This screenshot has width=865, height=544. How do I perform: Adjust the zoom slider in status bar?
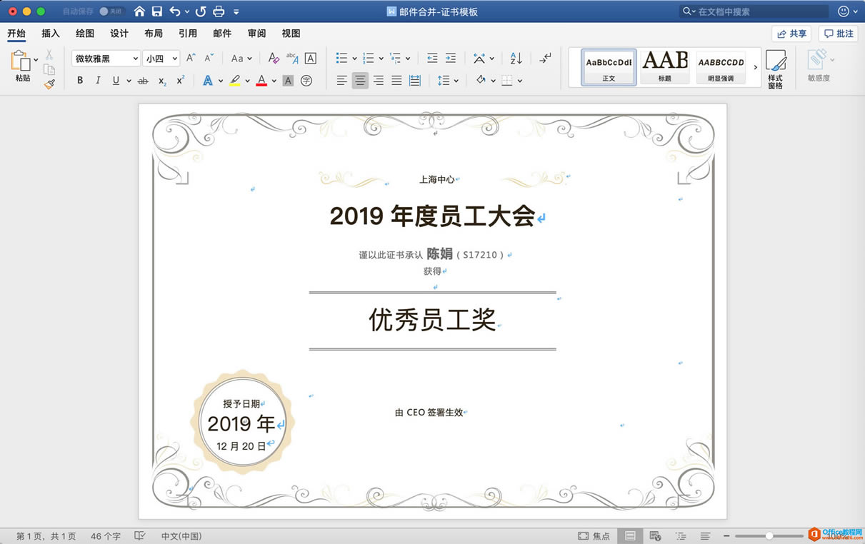point(770,535)
